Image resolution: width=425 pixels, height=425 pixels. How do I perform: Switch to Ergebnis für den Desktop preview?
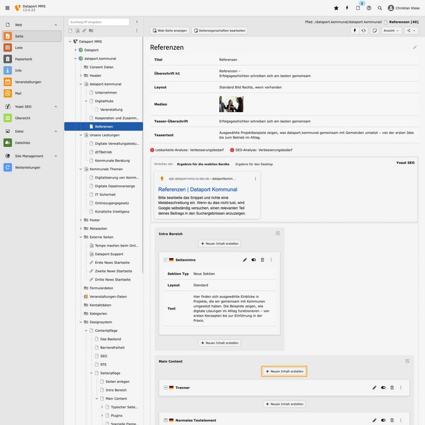pyautogui.click(x=254, y=164)
